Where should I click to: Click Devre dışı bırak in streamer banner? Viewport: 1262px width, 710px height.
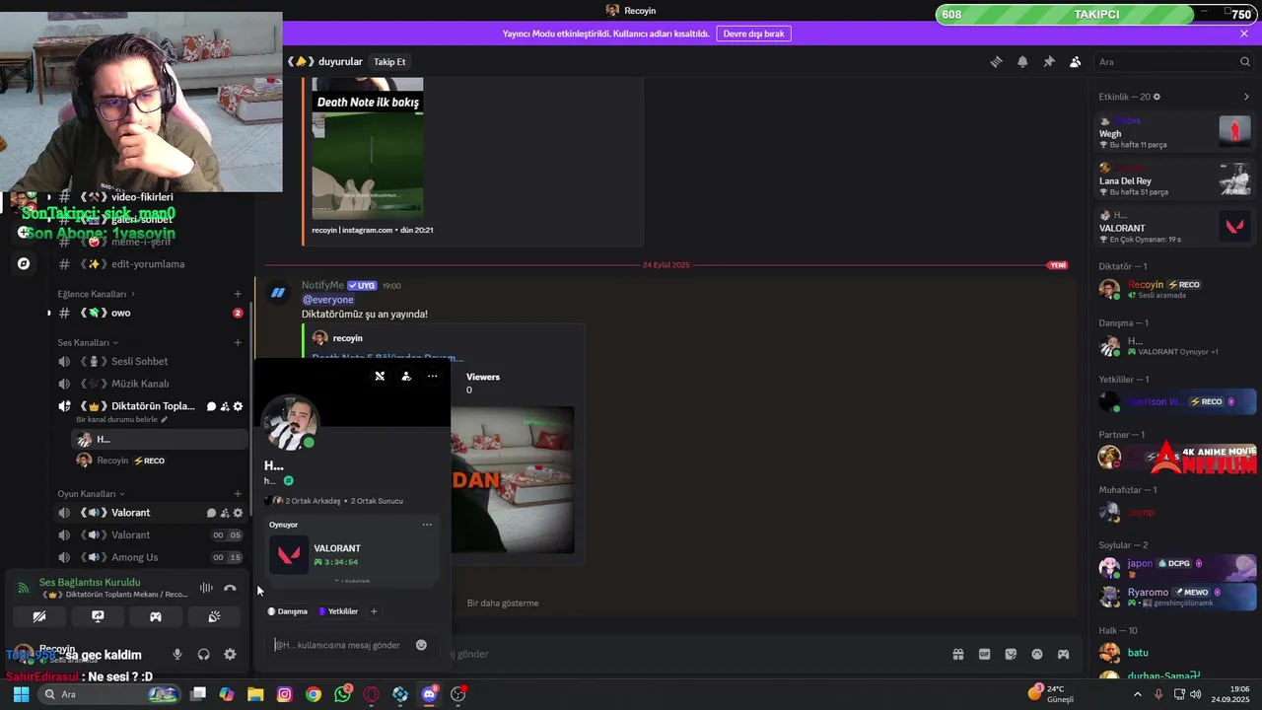pos(753,34)
